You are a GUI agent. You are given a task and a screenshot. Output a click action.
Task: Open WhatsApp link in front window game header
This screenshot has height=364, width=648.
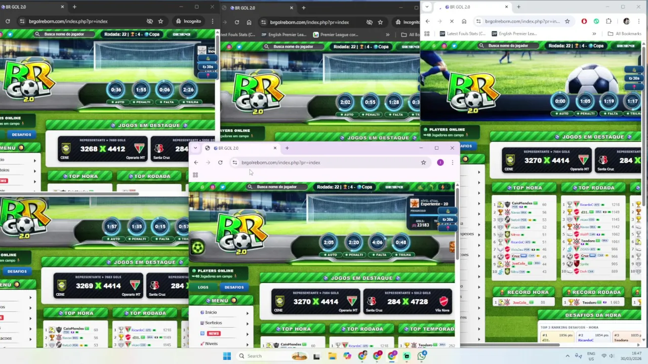(202, 187)
